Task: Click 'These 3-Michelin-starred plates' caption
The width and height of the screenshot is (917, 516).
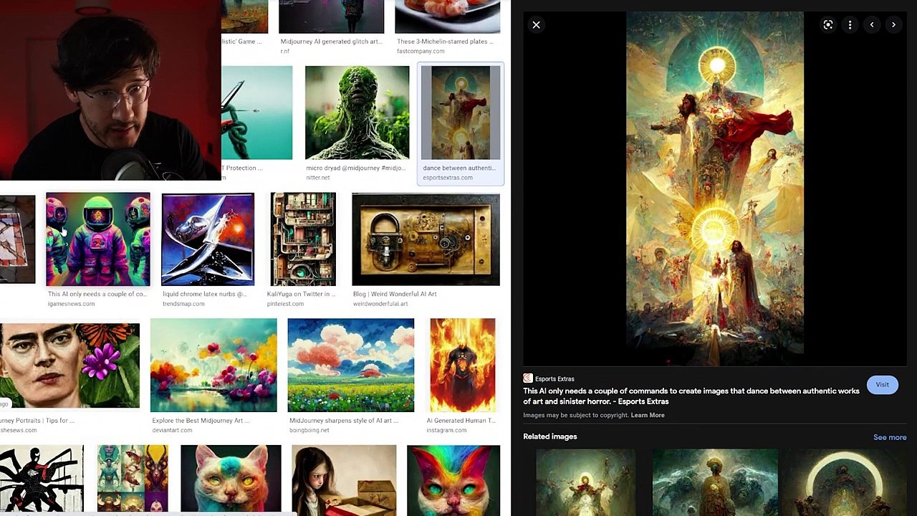Action: click(x=445, y=42)
